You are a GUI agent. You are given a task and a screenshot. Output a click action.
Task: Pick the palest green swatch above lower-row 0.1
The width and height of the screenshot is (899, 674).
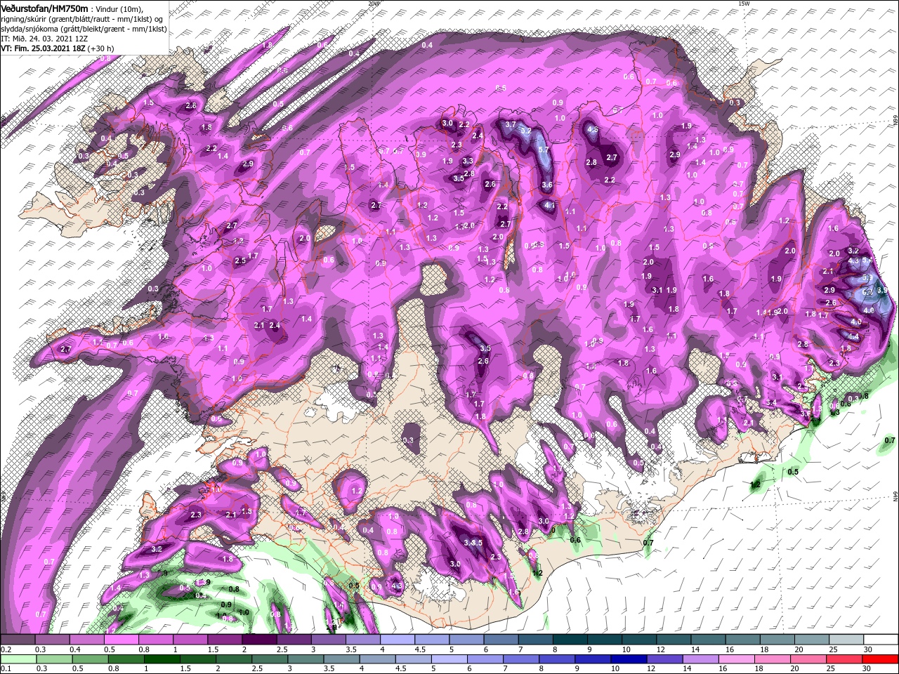pos(18,659)
